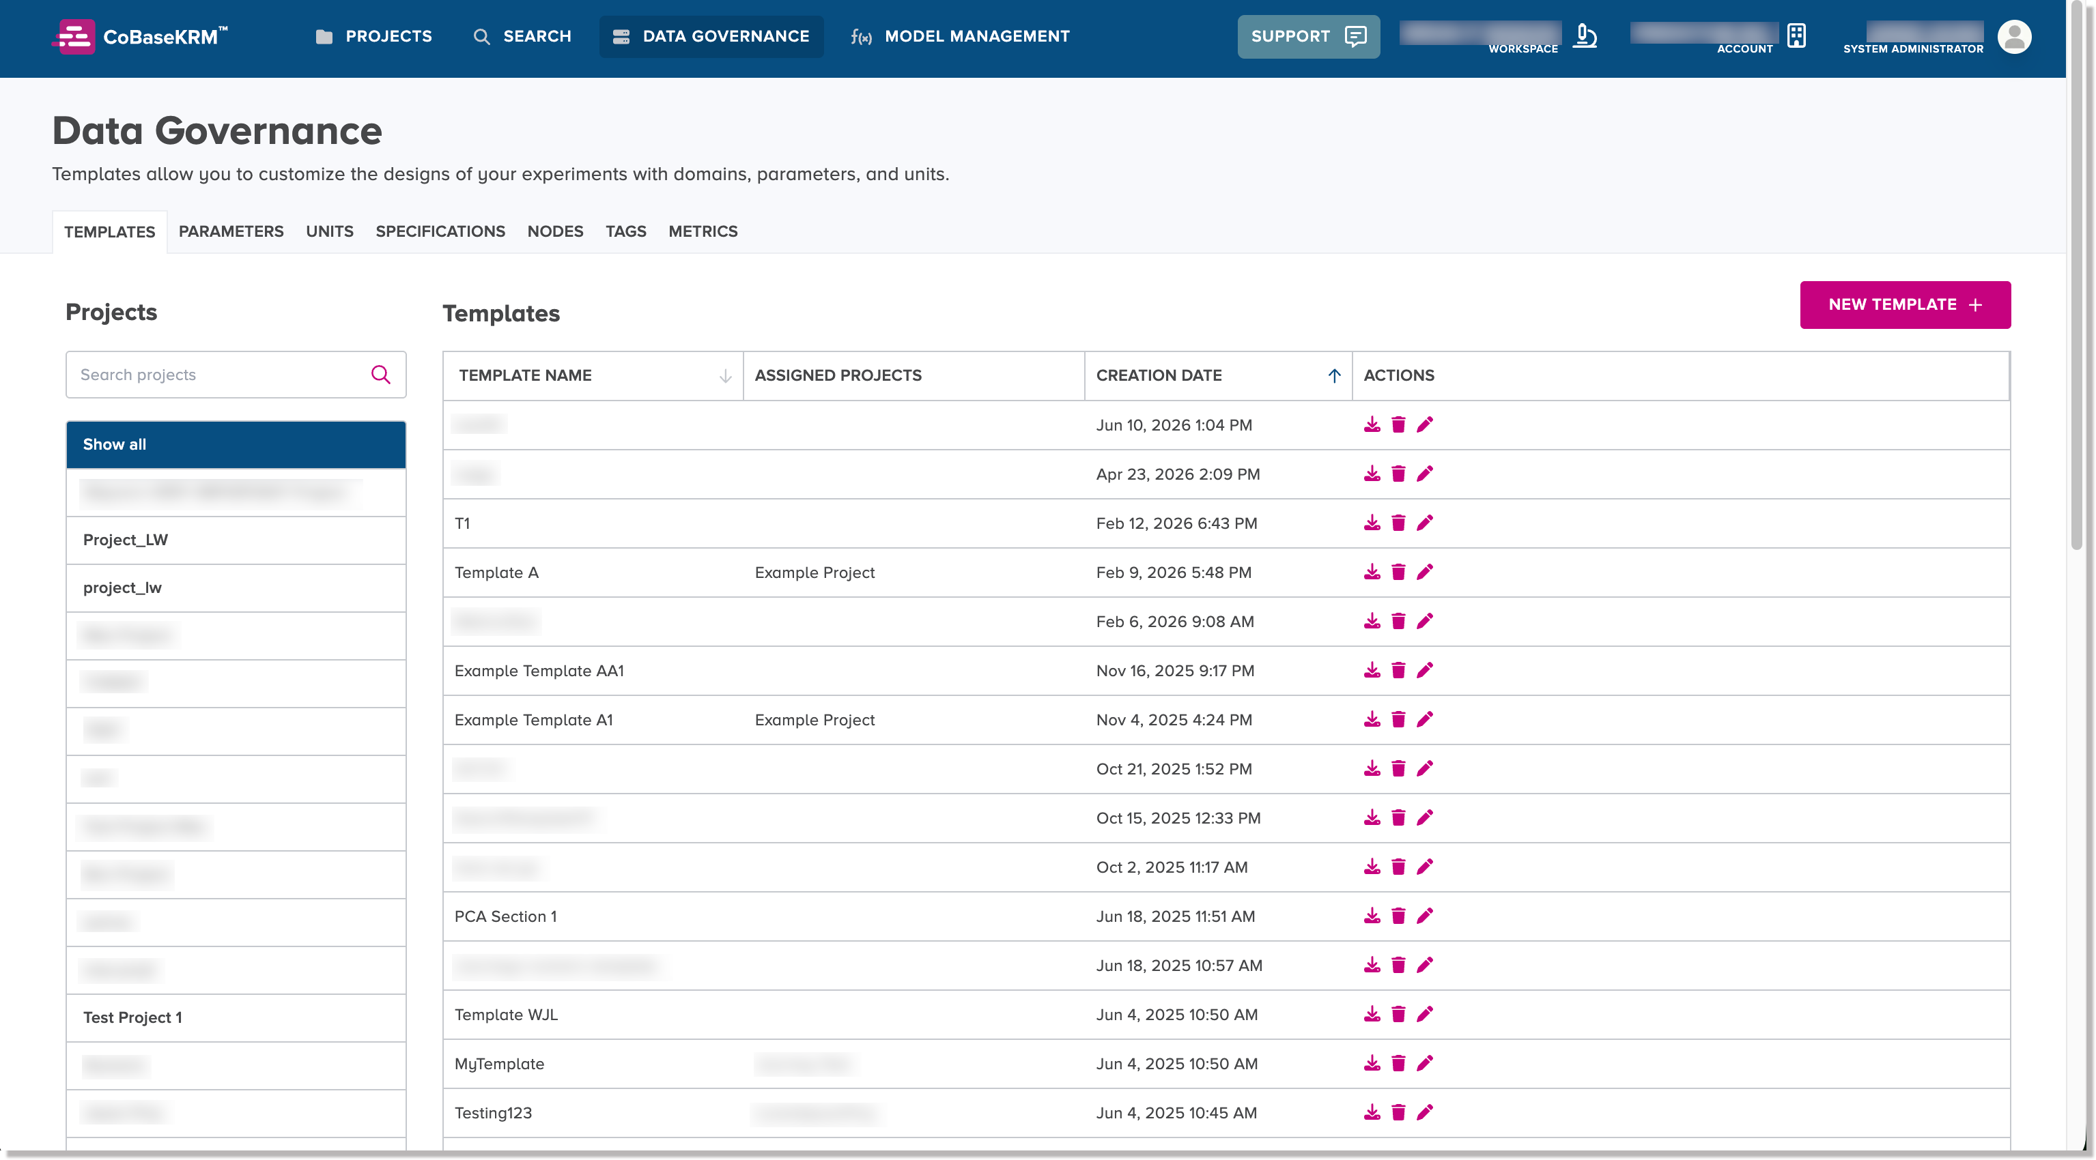Download the template created Oct 21, 2025
2096x1160 pixels.
click(x=1372, y=769)
